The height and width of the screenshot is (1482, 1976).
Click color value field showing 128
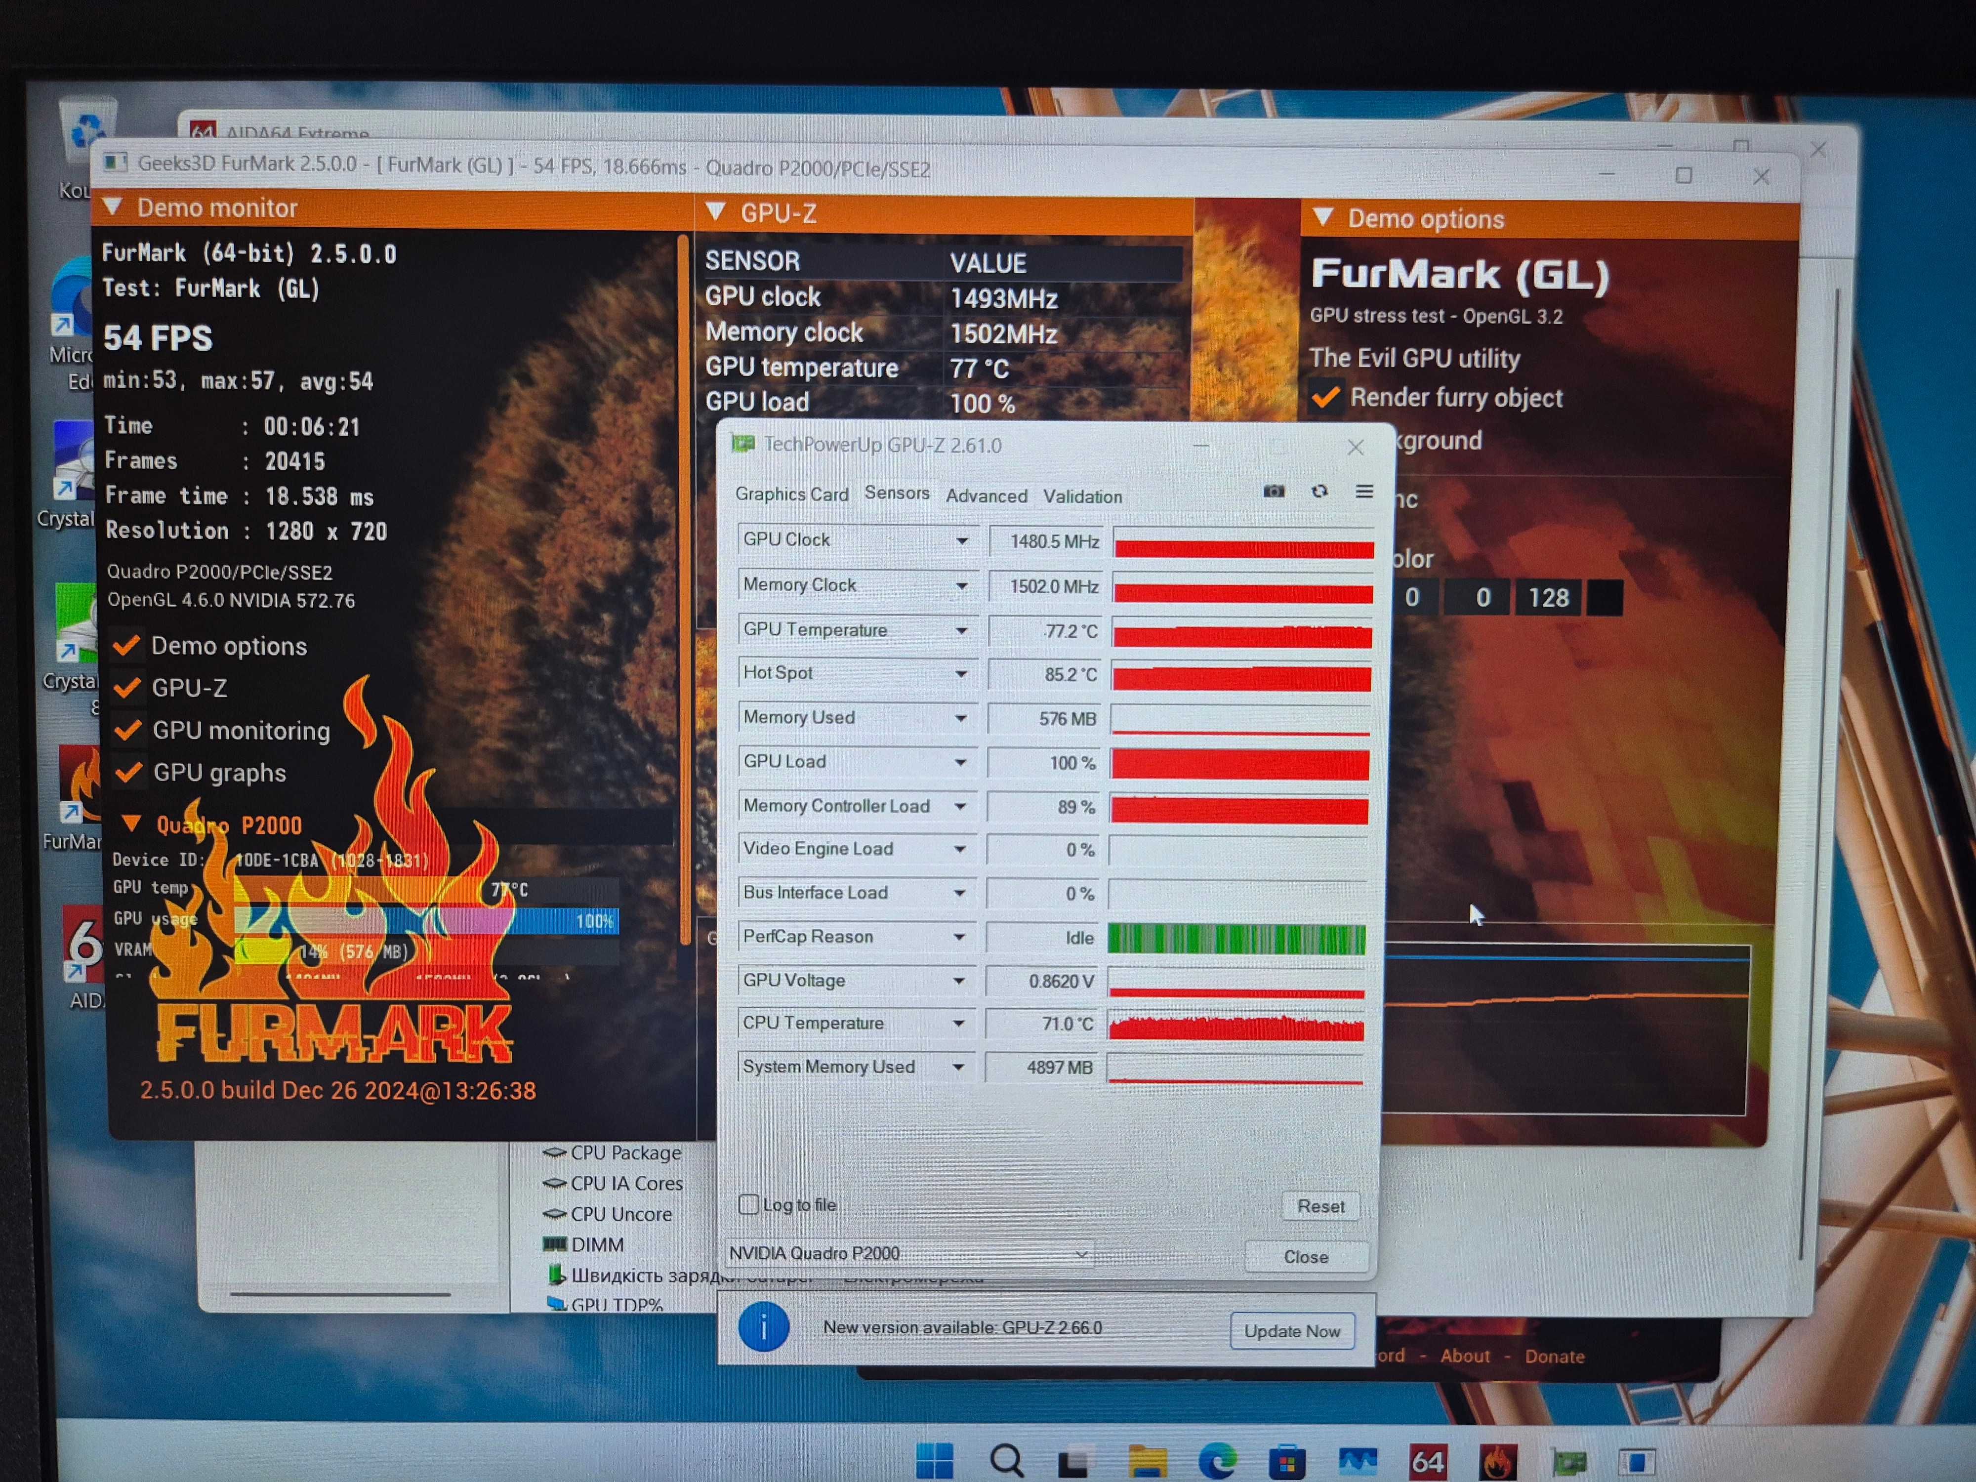(1548, 598)
